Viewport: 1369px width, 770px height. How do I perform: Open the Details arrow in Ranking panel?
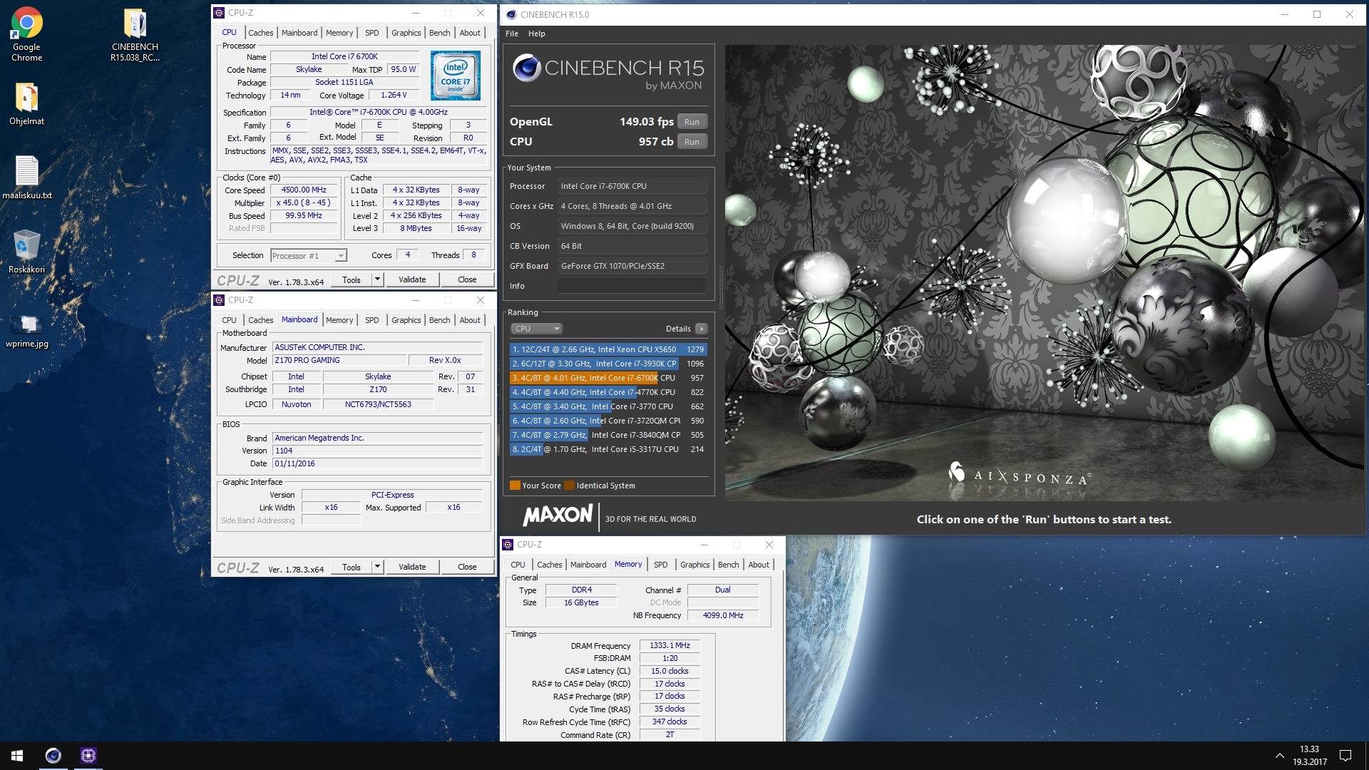click(702, 329)
